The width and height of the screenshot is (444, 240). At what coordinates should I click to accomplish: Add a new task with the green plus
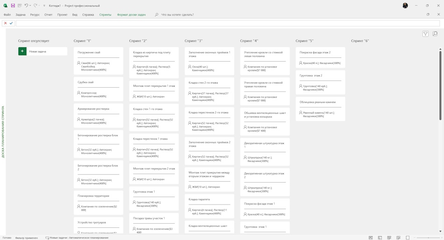point(22,51)
